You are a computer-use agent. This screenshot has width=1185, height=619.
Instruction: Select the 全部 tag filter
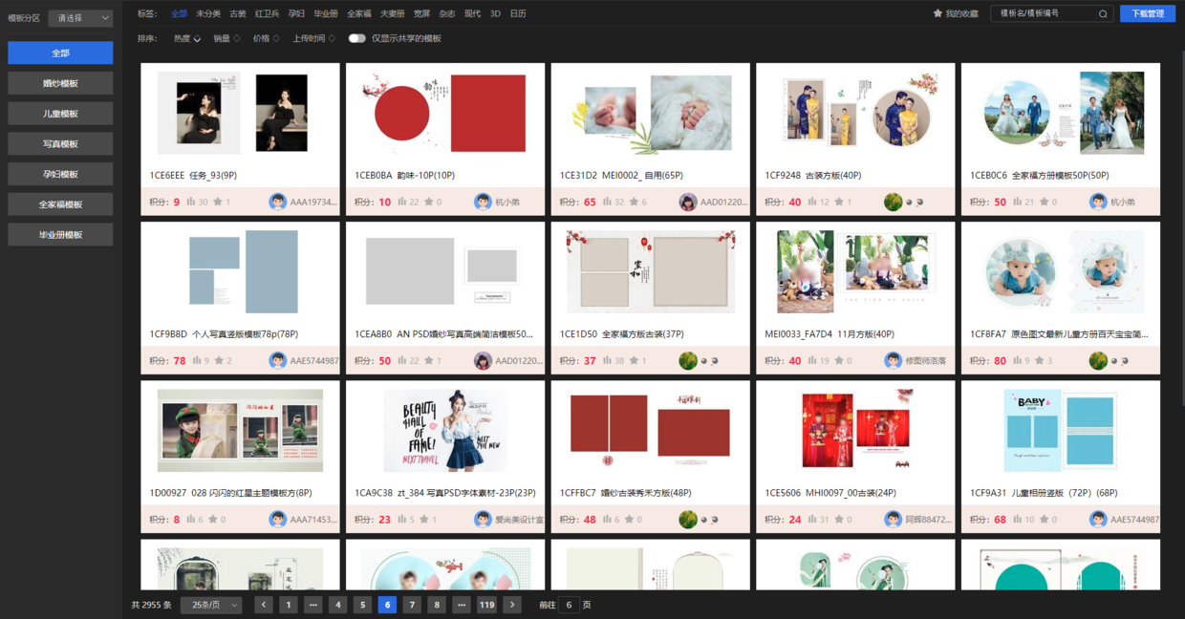[179, 14]
